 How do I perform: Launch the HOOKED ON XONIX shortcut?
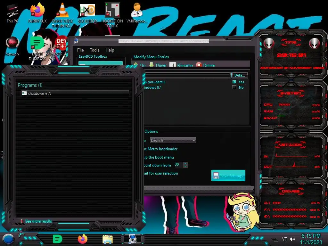[x=112, y=15]
